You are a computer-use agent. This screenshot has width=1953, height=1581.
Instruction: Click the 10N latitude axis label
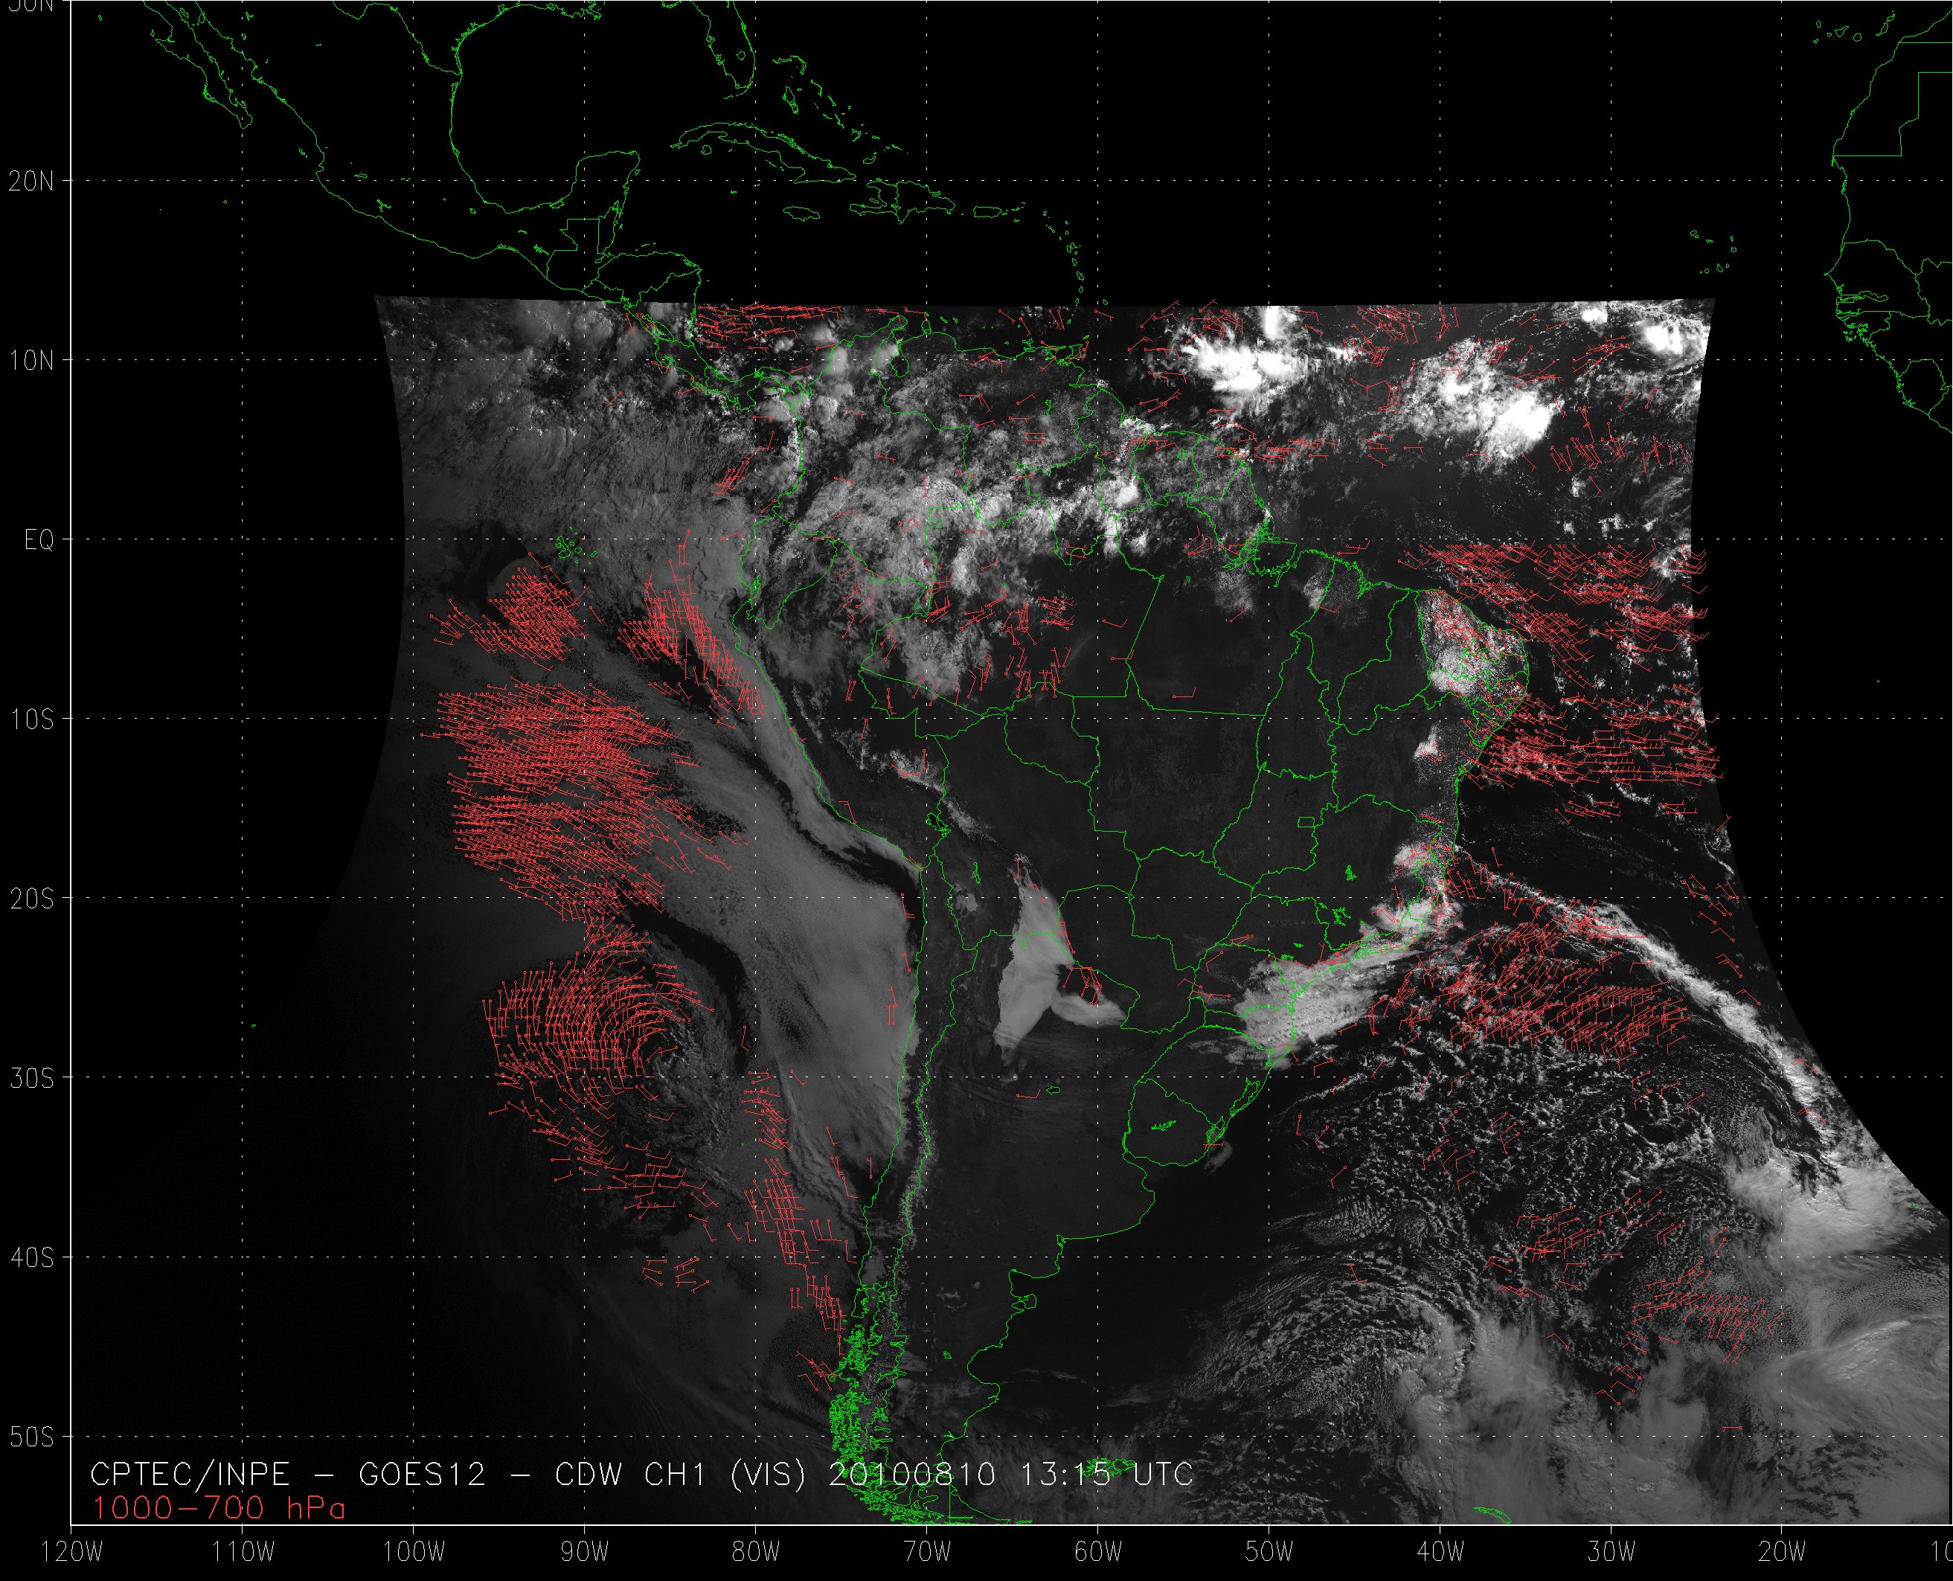tap(31, 361)
